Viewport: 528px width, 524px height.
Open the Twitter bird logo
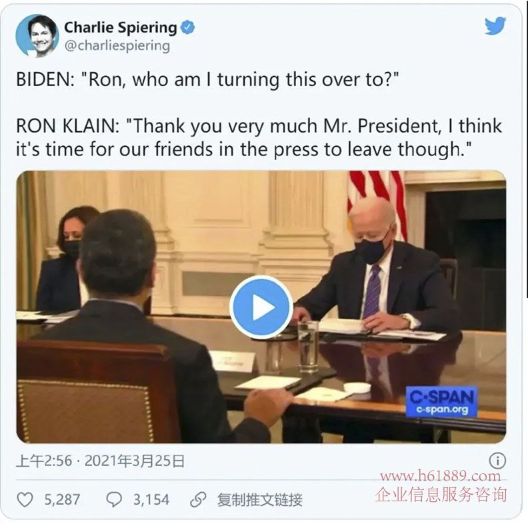(x=495, y=26)
